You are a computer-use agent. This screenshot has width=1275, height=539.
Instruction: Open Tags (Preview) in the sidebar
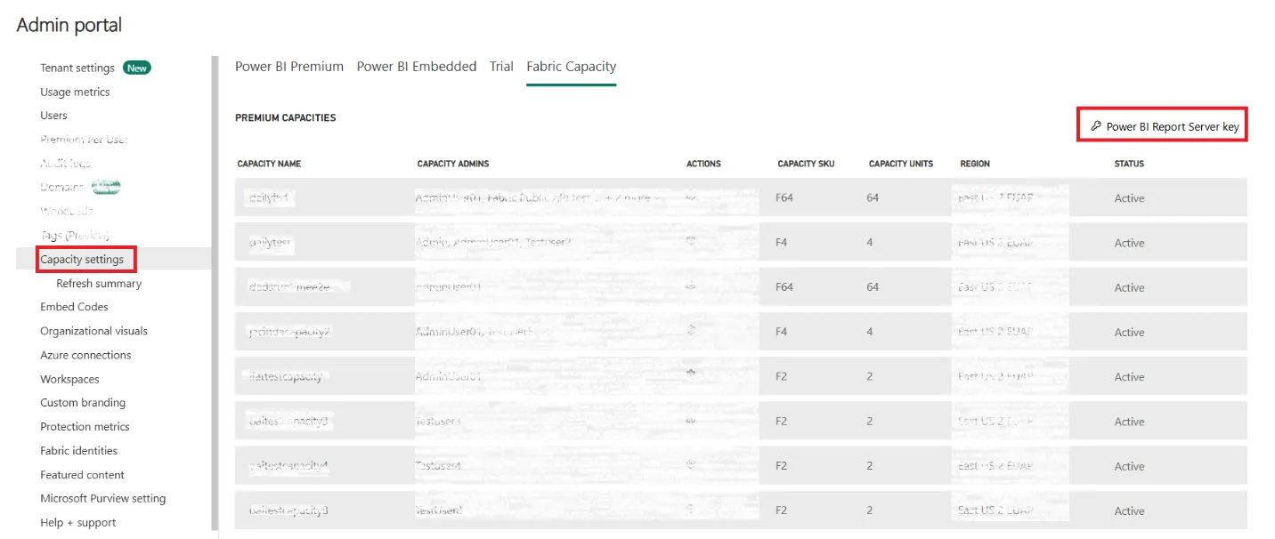coord(75,235)
